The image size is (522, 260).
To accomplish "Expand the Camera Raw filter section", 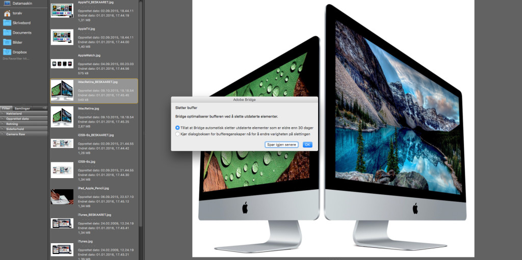I will coord(3,134).
